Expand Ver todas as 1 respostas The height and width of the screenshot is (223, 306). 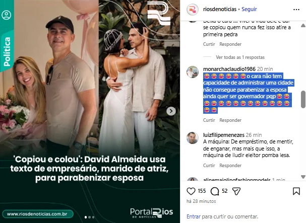[x=240, y=57]
